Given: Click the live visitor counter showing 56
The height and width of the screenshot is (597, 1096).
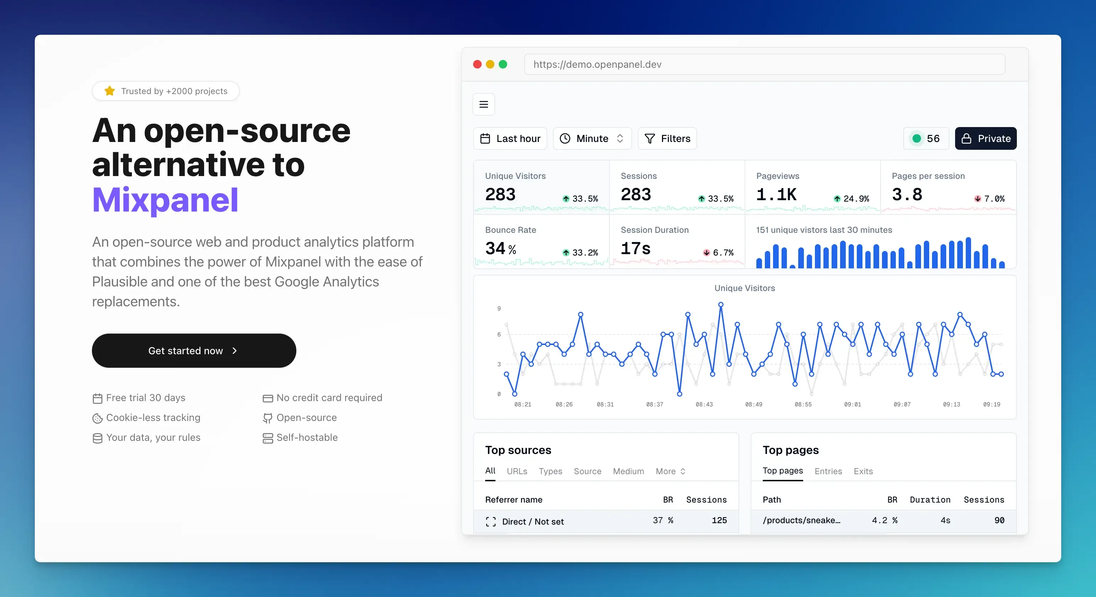Looking at the screenshot, I should click(926, 138).
